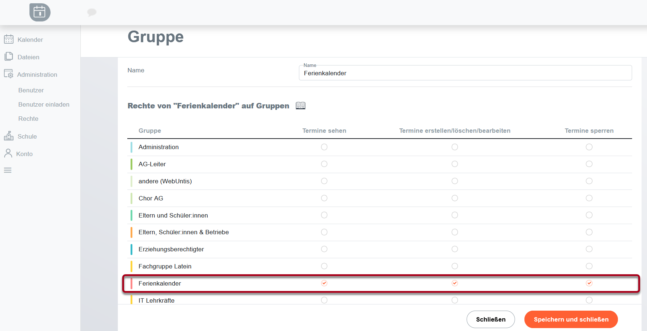Click the calendar app logo icon
Screen dimensions: 647x331
(40, 12)
